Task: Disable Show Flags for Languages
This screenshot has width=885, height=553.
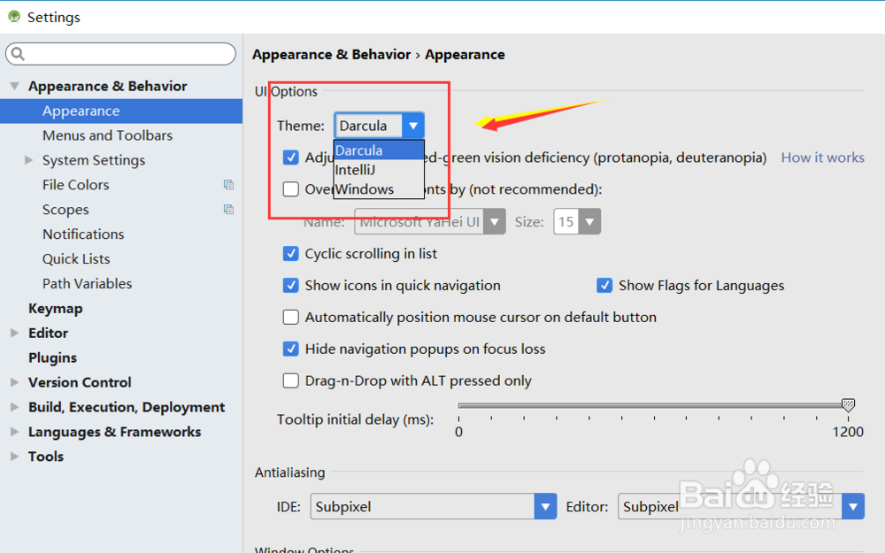Action: coord(604,286)
